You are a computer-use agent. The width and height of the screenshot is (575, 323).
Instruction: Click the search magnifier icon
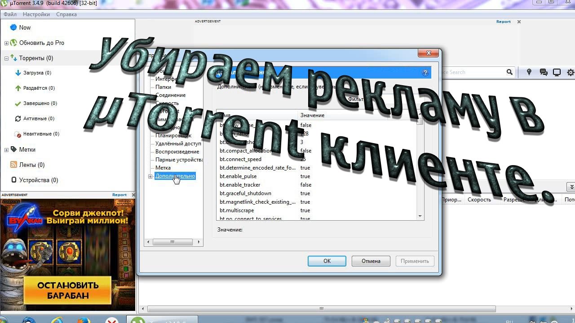coord(509,72)
